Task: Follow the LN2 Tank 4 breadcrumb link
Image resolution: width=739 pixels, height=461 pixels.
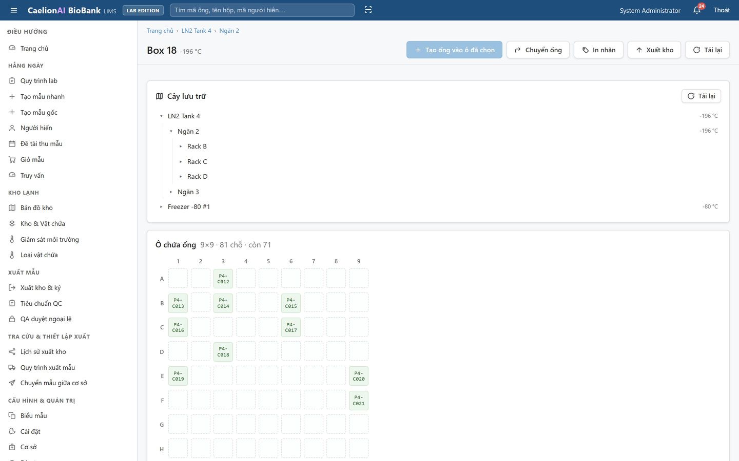Action: click(x=196, y=31)
